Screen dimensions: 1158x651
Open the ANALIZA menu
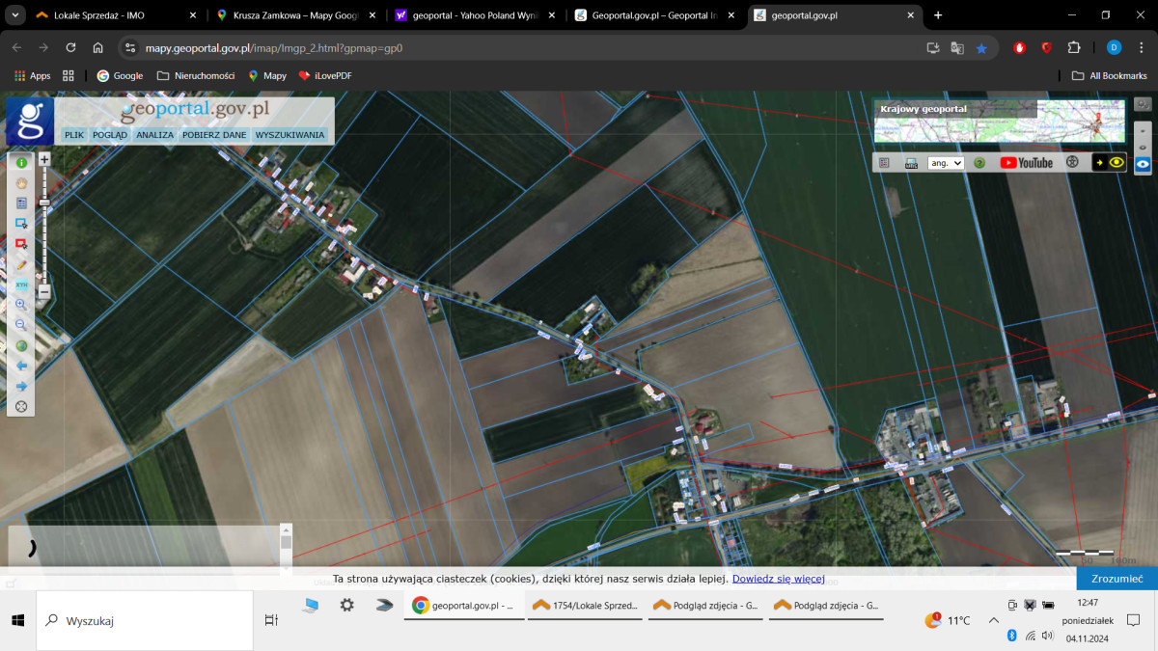point(154,135)
